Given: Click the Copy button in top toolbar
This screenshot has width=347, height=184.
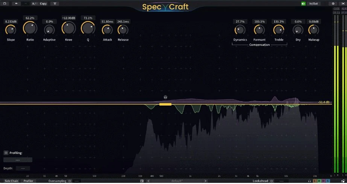Looking at the screenshot, I should [43, 3].
